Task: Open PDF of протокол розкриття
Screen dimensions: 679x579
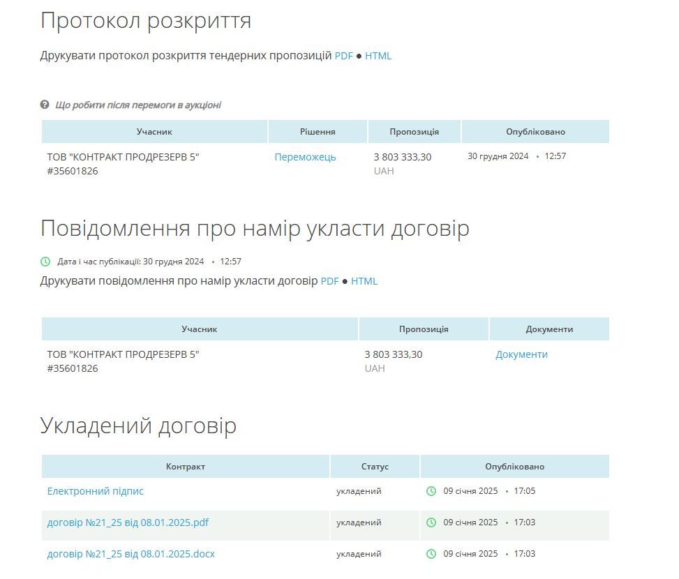Action: [343, 56]
